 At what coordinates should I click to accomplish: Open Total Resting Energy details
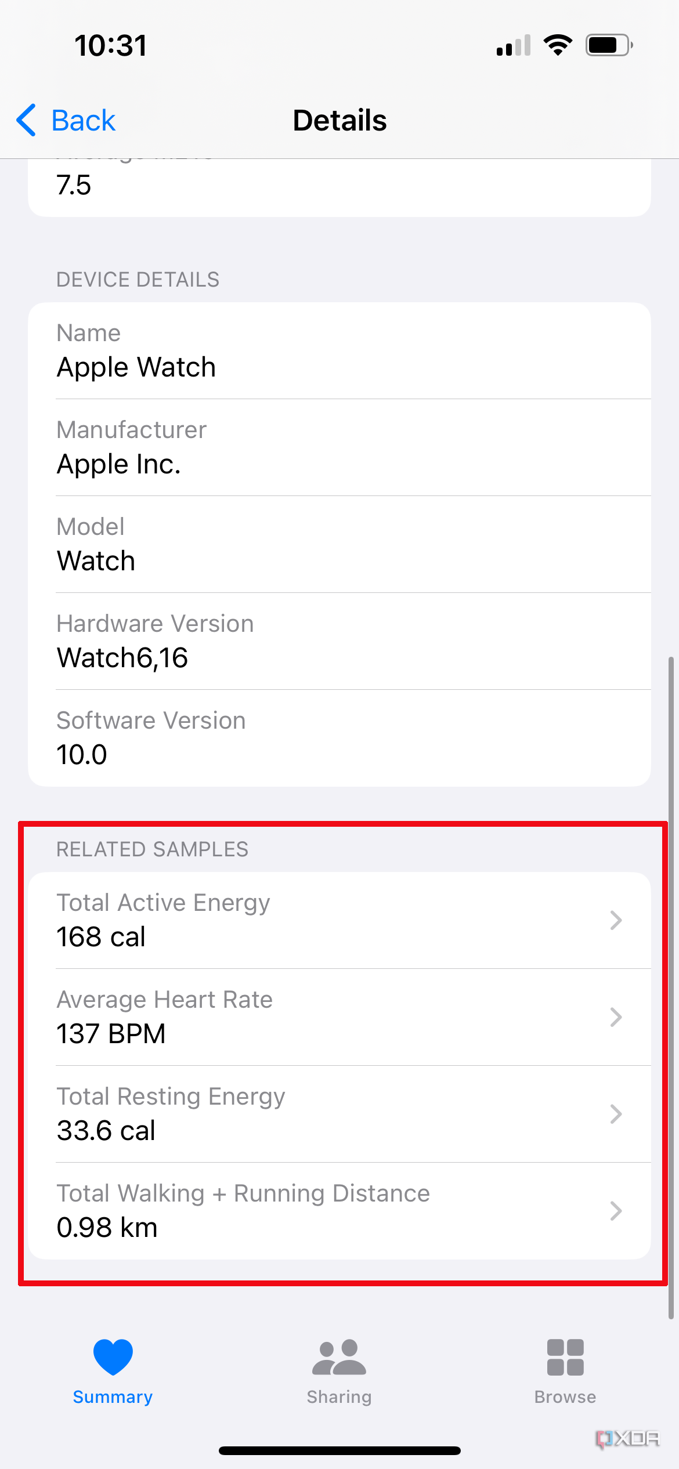click(x=339, y=1114)
